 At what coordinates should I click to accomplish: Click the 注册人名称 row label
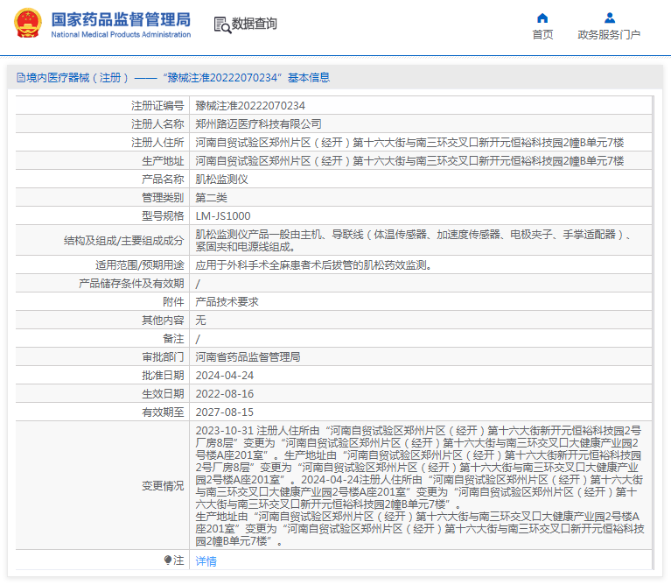[x=157, y=124]
